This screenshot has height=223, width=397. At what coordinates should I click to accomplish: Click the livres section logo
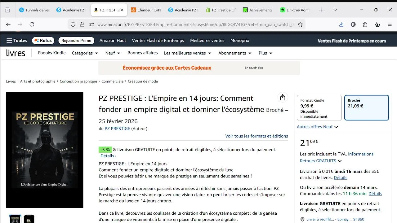point(16,53)
